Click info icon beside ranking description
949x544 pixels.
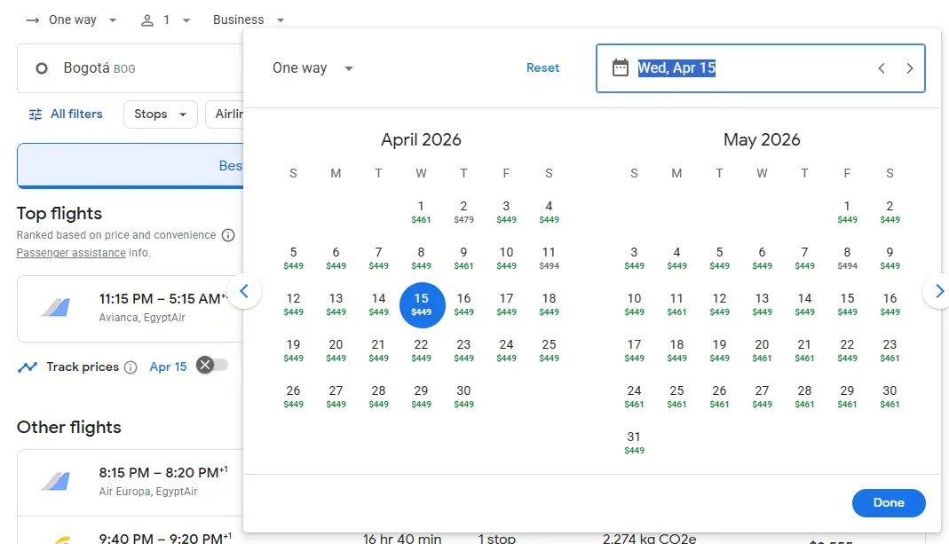coord(228,235)
